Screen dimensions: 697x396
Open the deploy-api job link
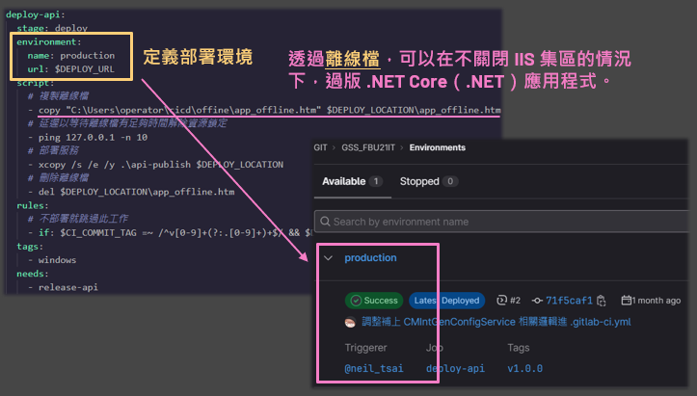pyautogui.click(x=455, y=368)
